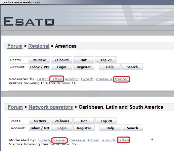The width and height of the screenshot is (174, 151).
Task: Click Login button in Americas section
Action: 61,67
